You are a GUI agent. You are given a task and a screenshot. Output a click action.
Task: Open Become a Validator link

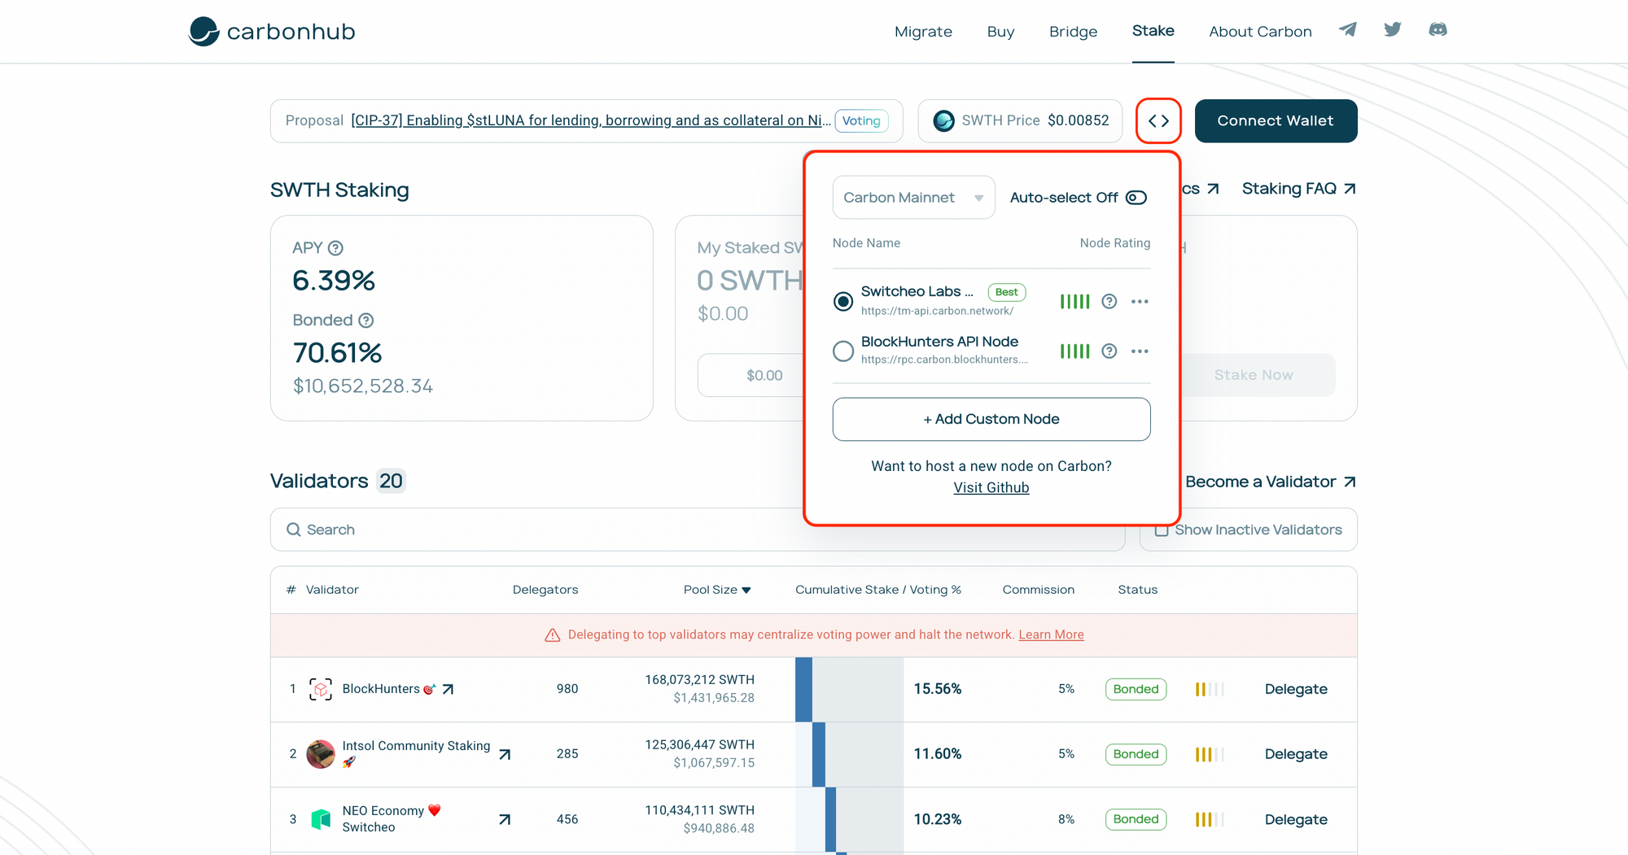coord(1271,482)
